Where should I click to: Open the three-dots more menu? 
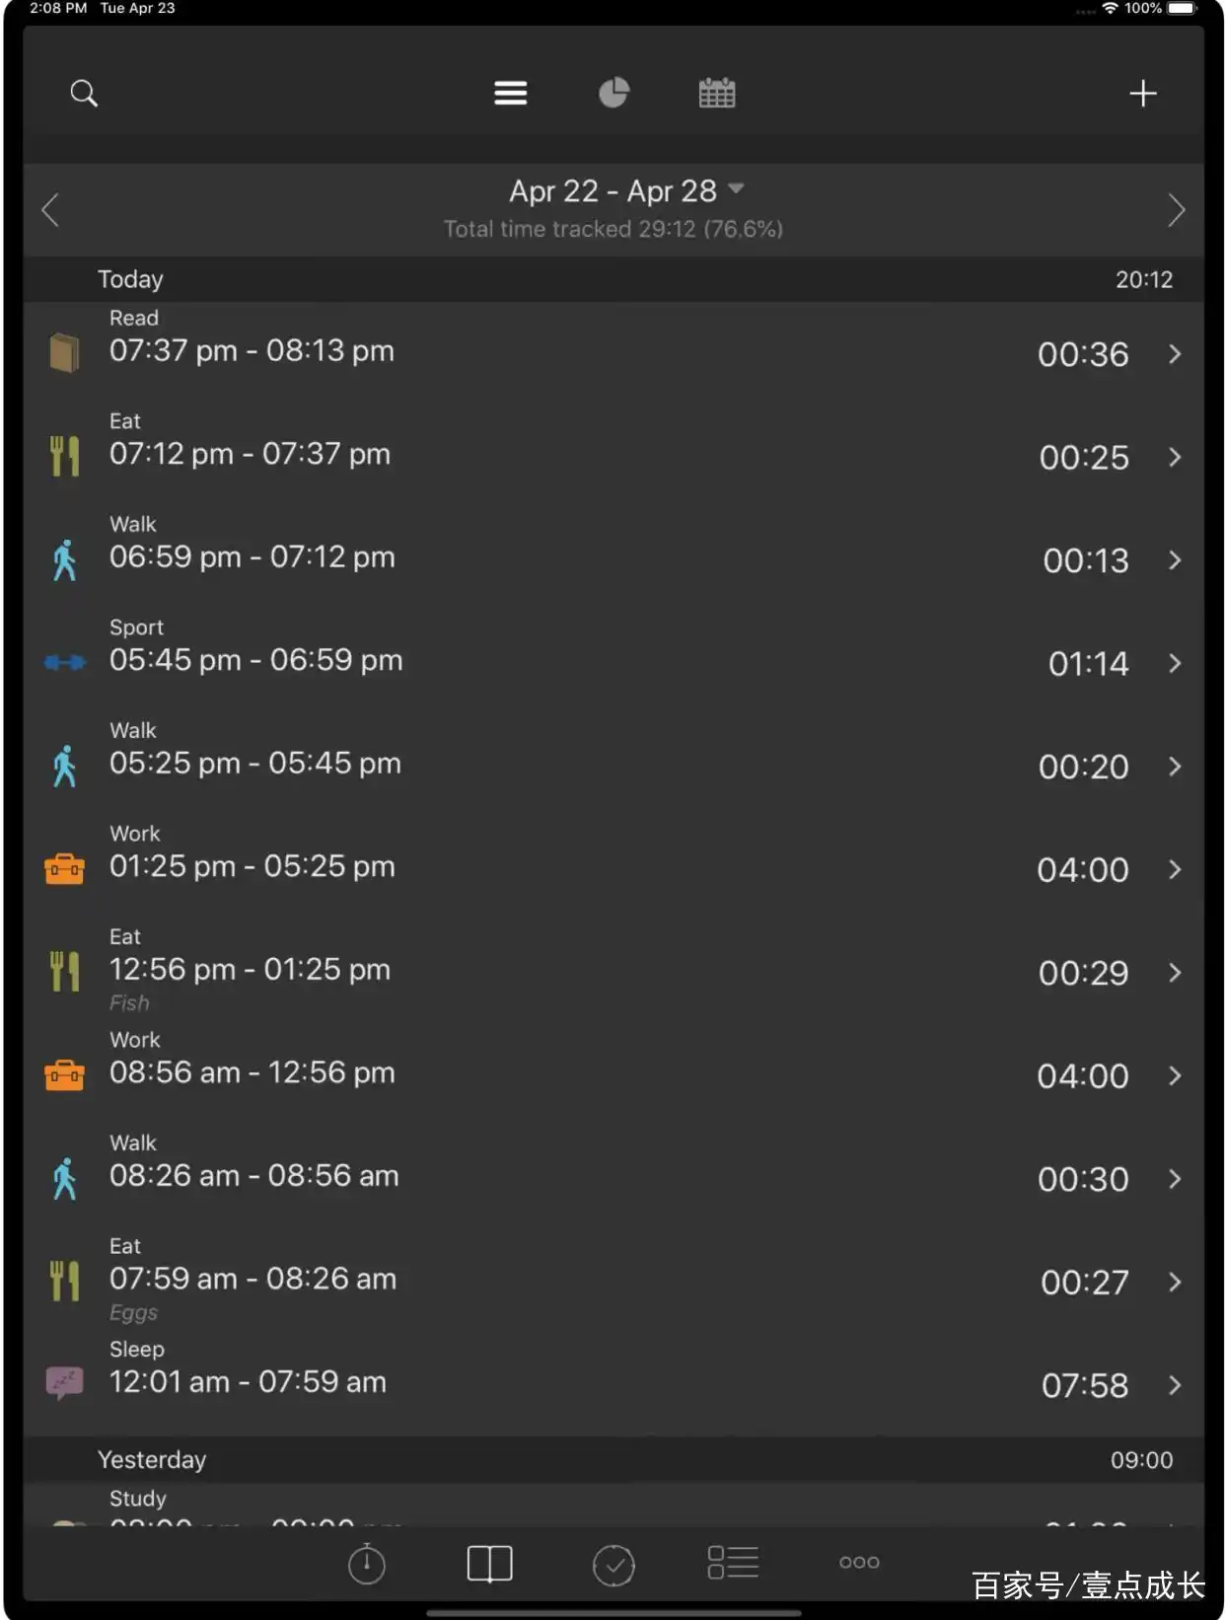(859, 1563)
